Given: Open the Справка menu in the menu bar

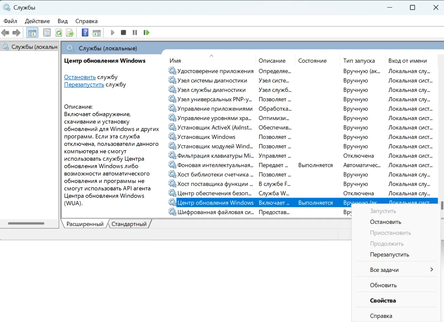Looking at the screenshot, I should point(86,21).
